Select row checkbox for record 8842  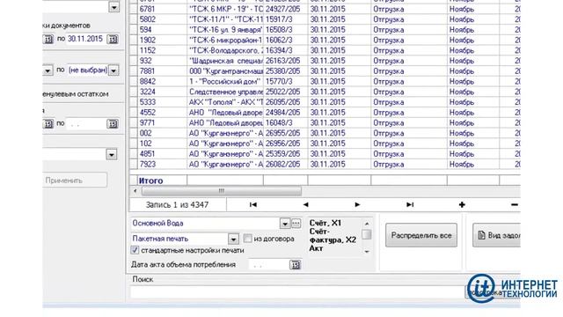coord(134,82)
